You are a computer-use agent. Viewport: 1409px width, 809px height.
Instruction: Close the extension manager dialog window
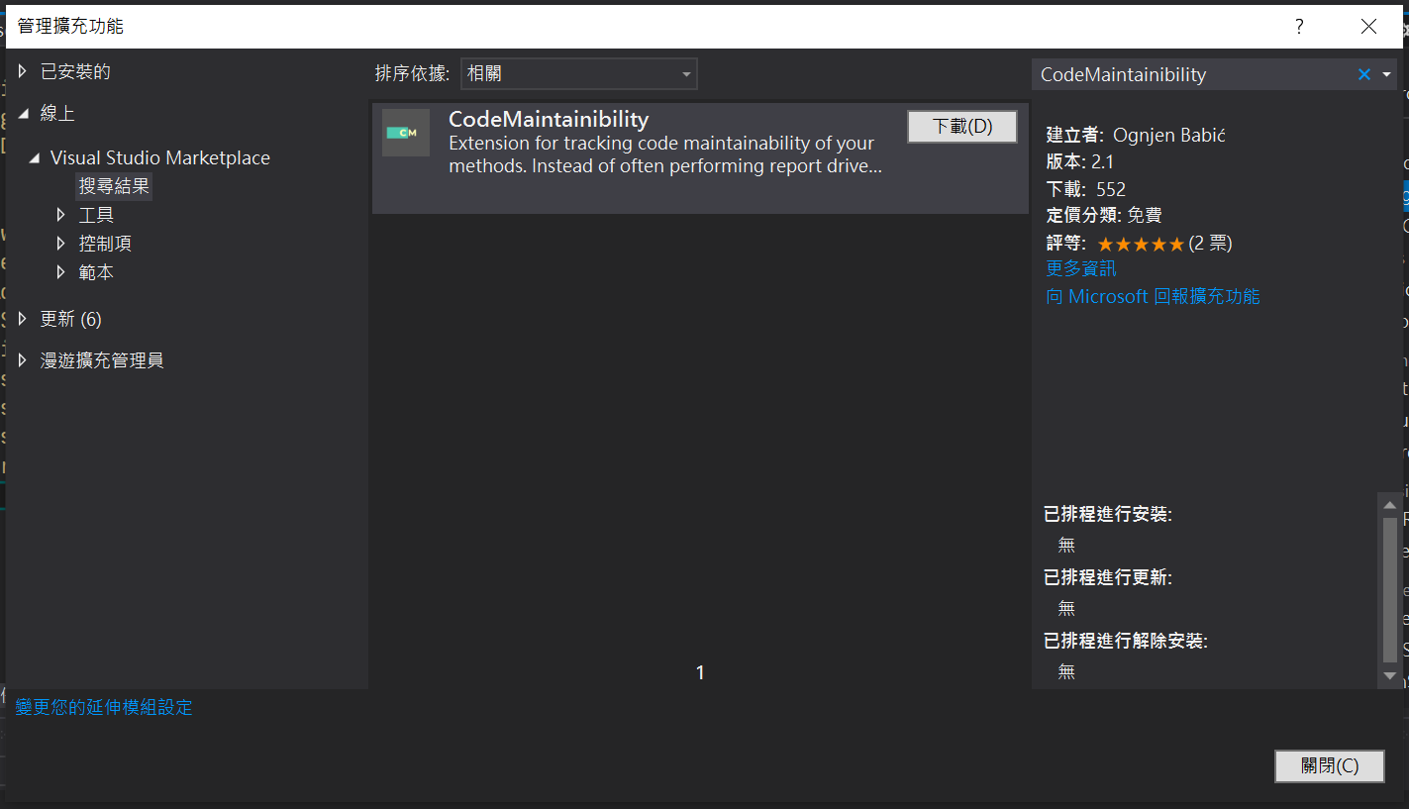coord(1368,27)
